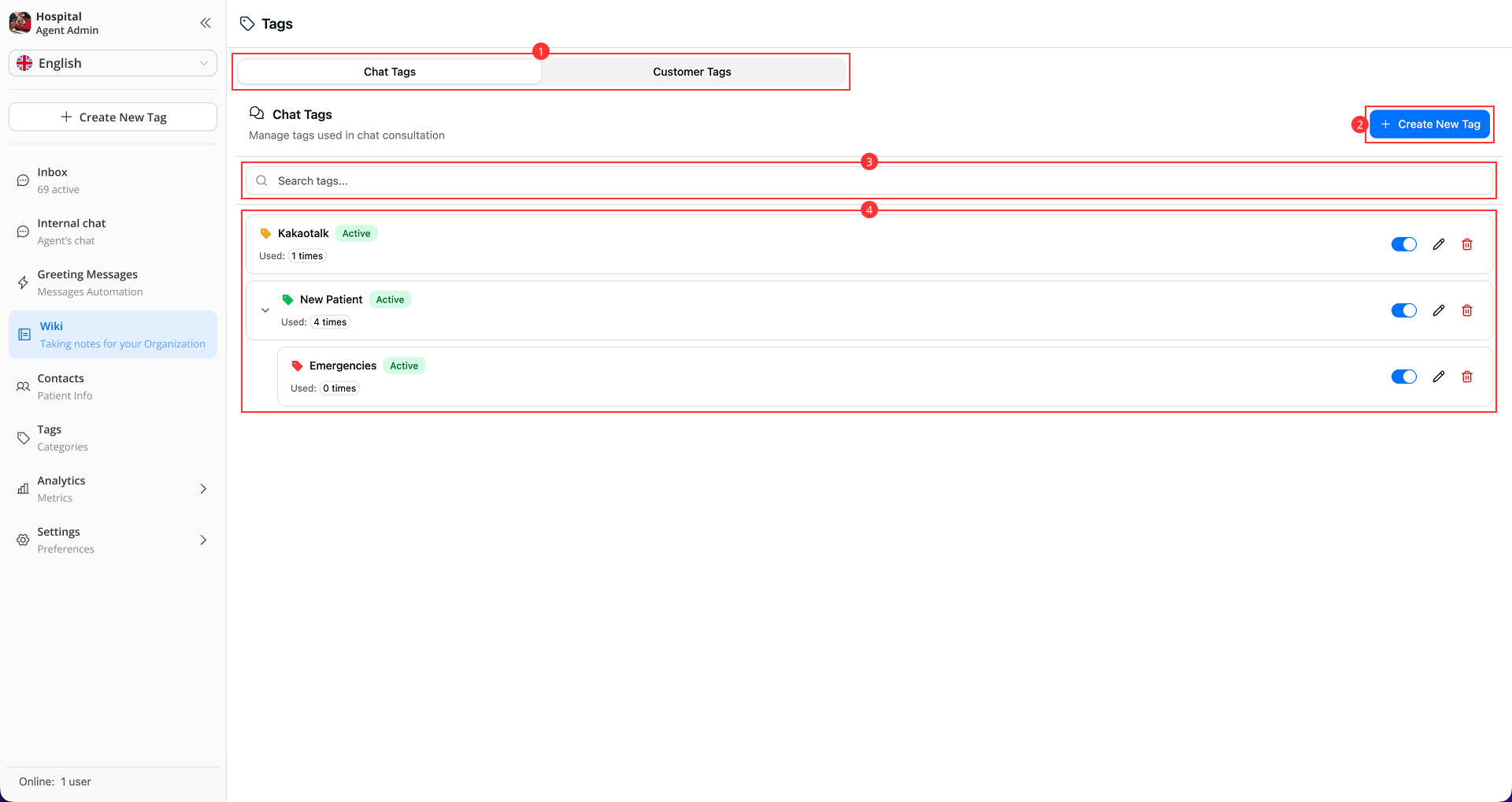The image size is (1512, 802).
Task: Click the orange Kakaotalk tag color marker
Action: click(x=265, y=233)
